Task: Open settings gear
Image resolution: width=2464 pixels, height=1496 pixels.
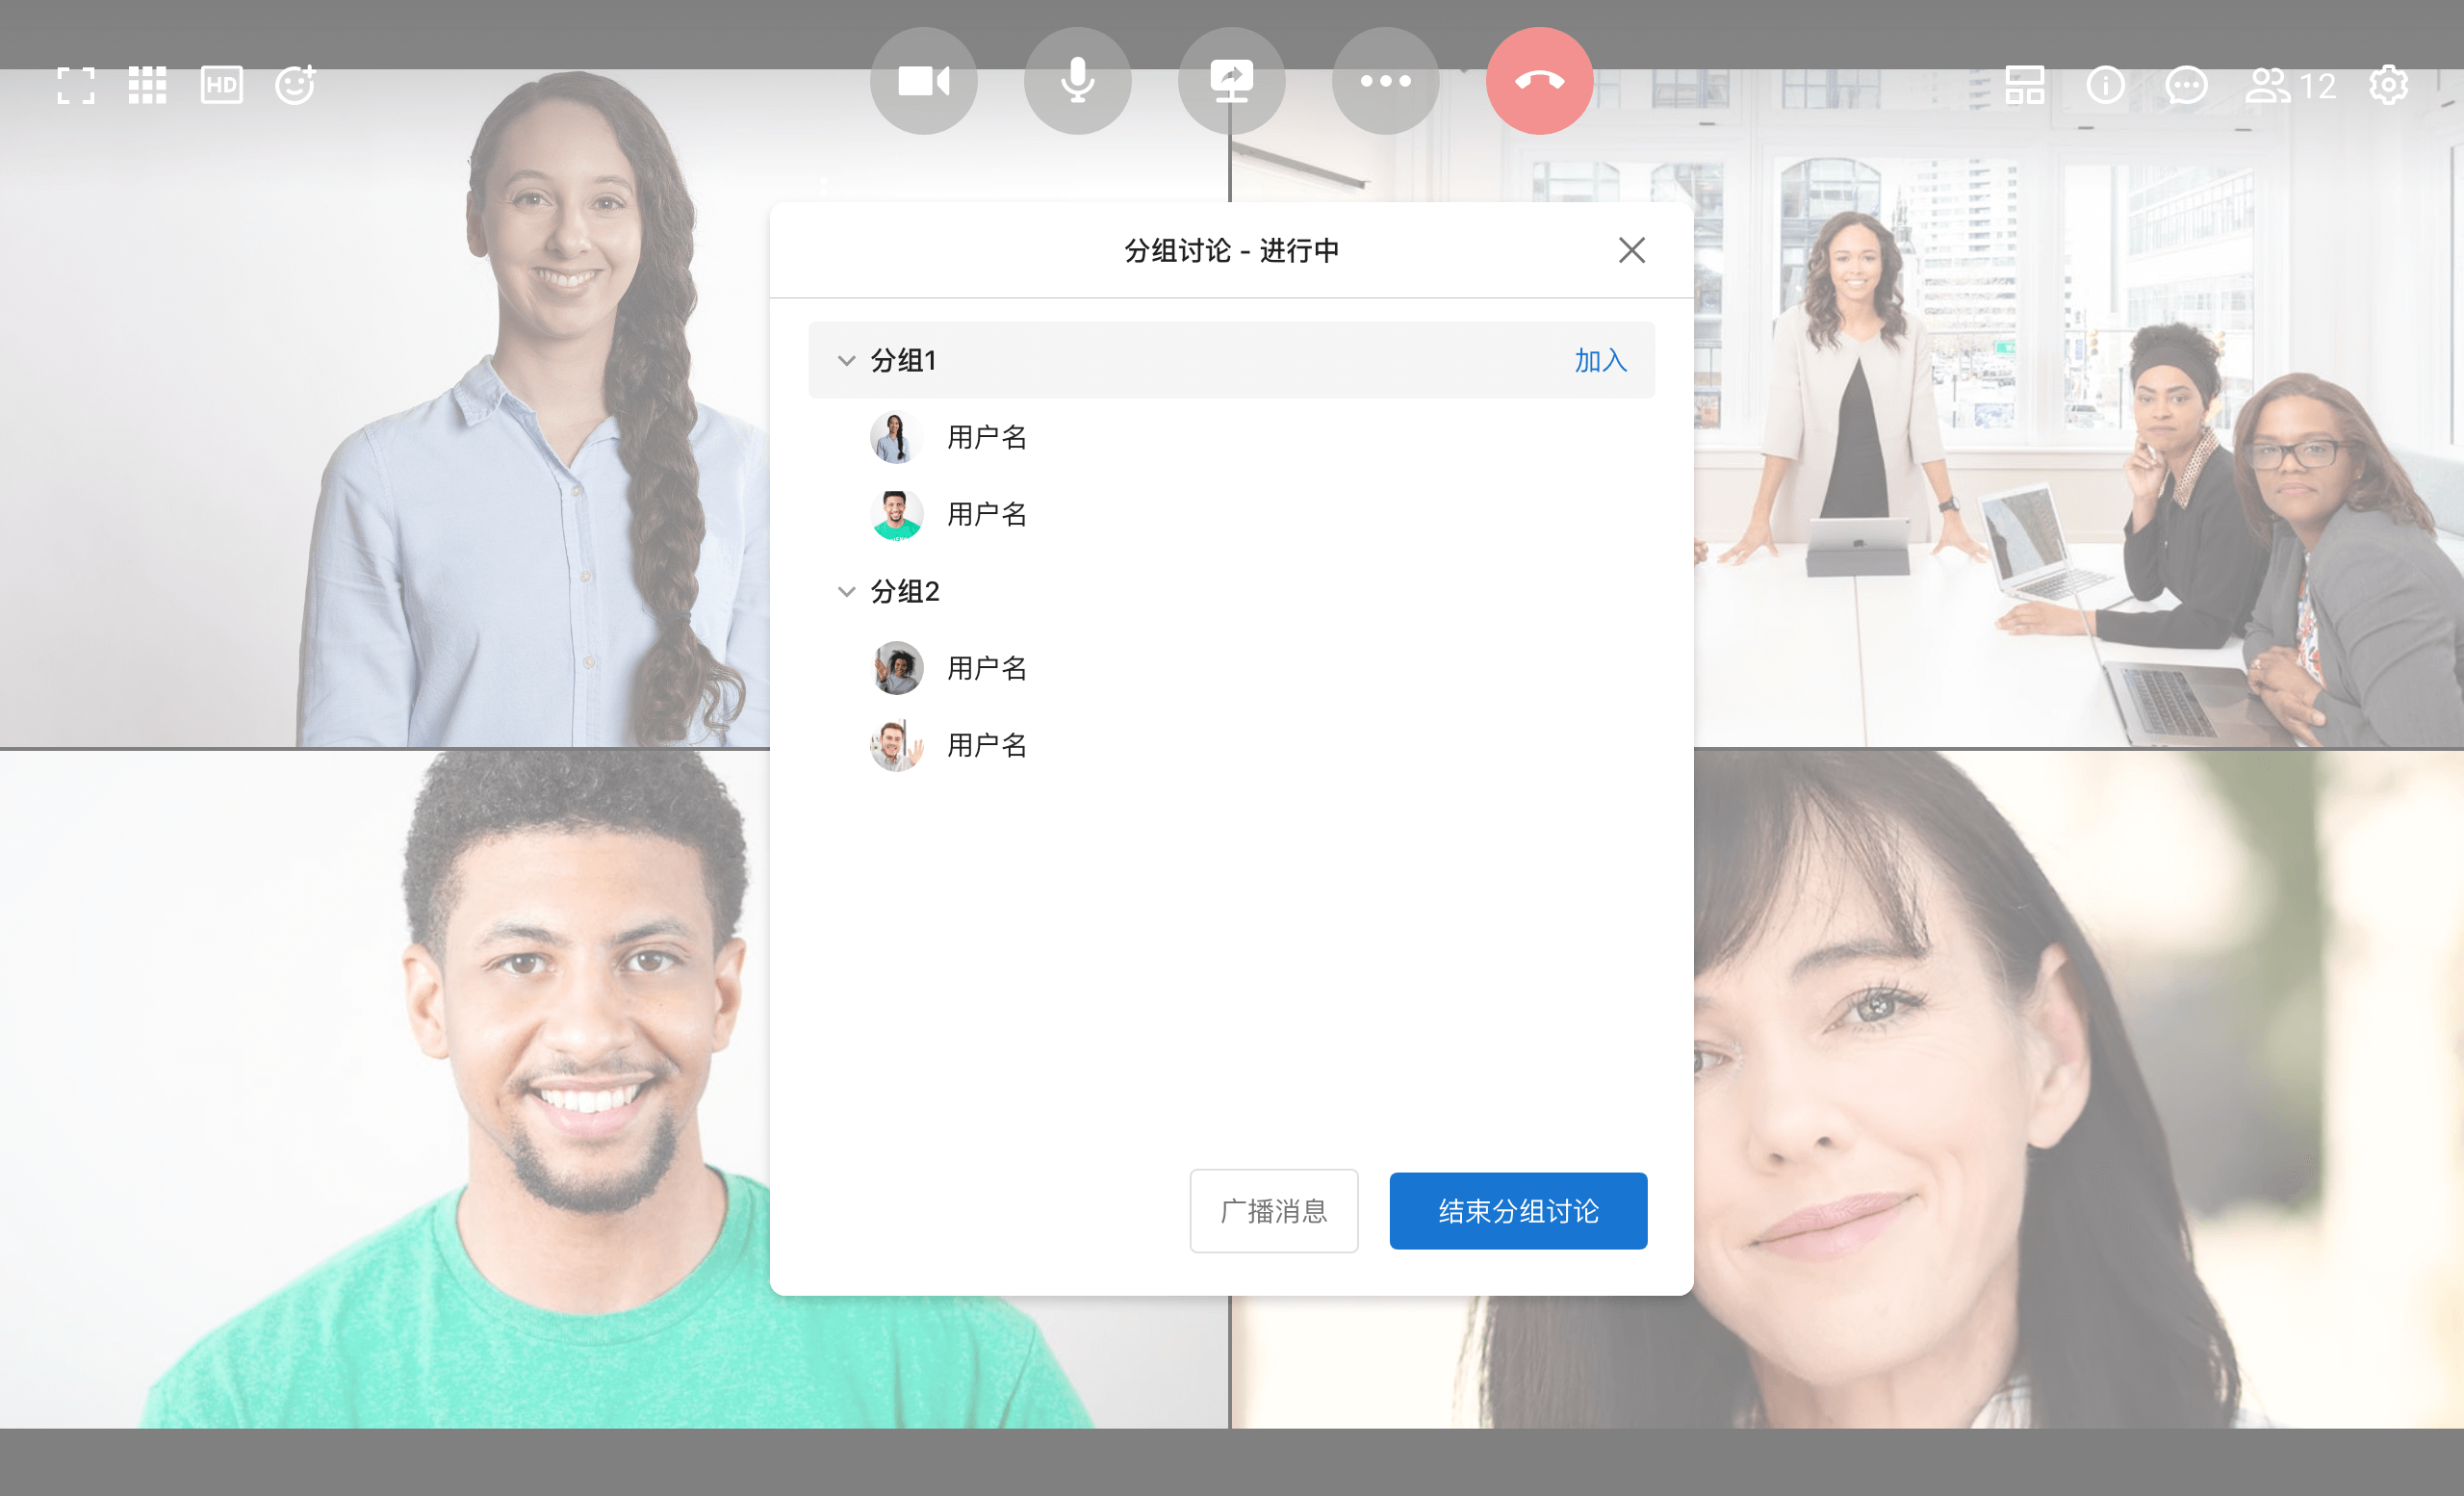Action: [2388, 86]
